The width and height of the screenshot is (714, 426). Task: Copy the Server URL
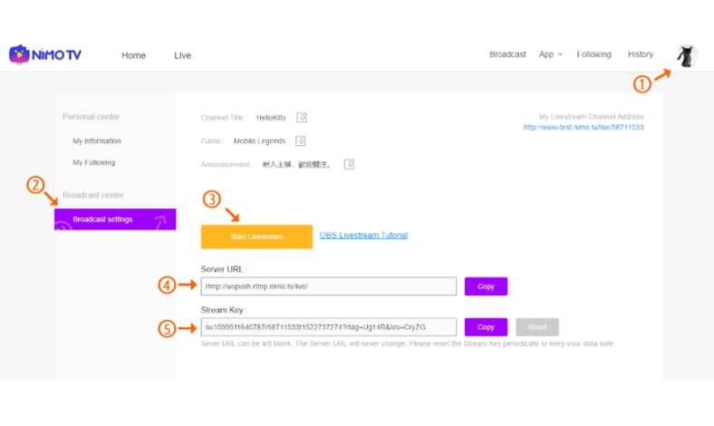486,286
